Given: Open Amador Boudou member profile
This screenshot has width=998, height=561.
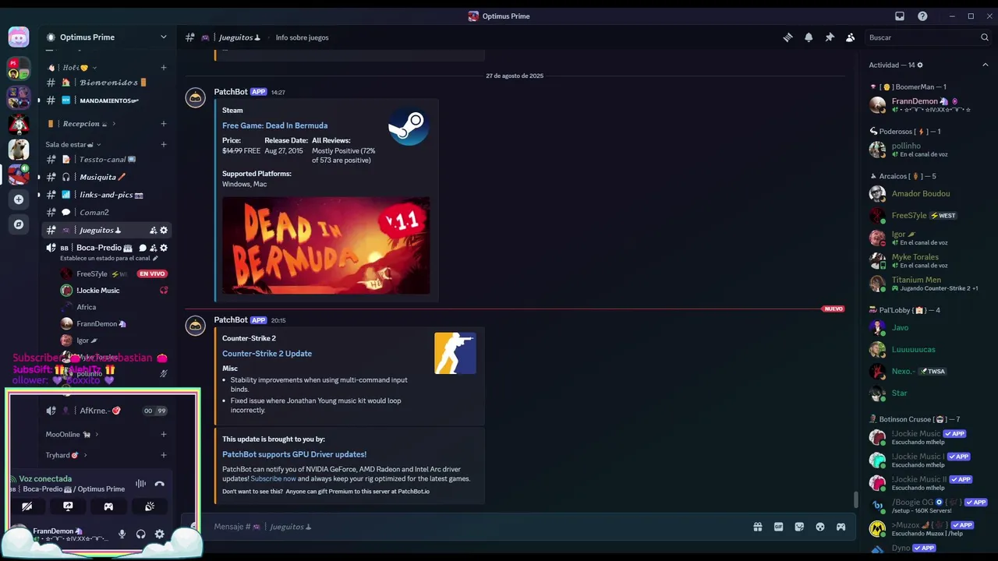Looking at the screenshot, I should (x=929, y=193).
